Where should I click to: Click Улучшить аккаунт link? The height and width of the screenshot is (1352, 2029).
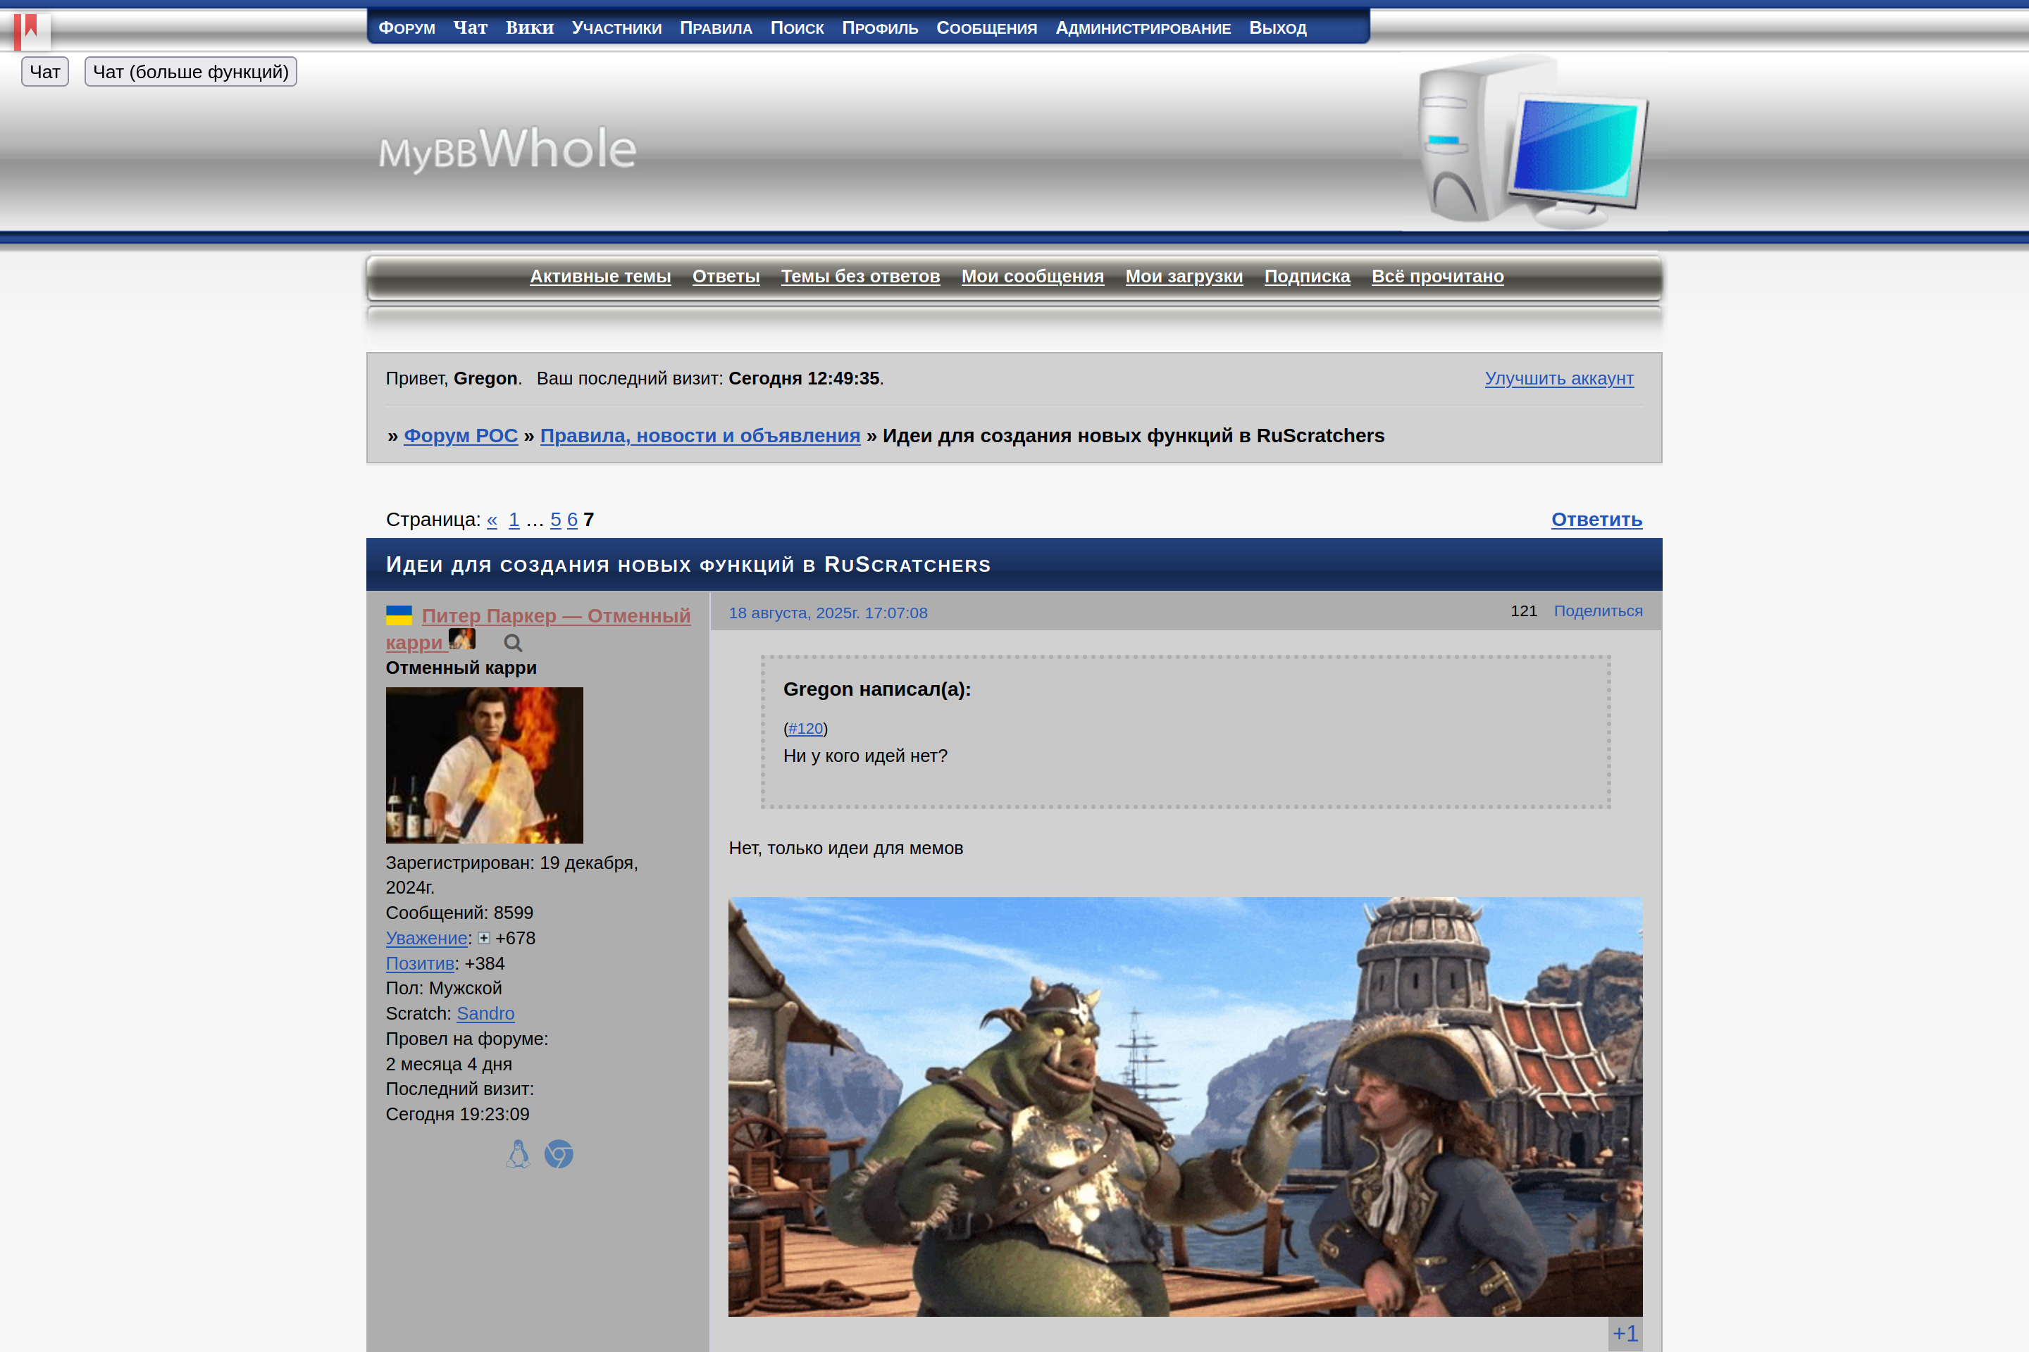coord(1558,377)
